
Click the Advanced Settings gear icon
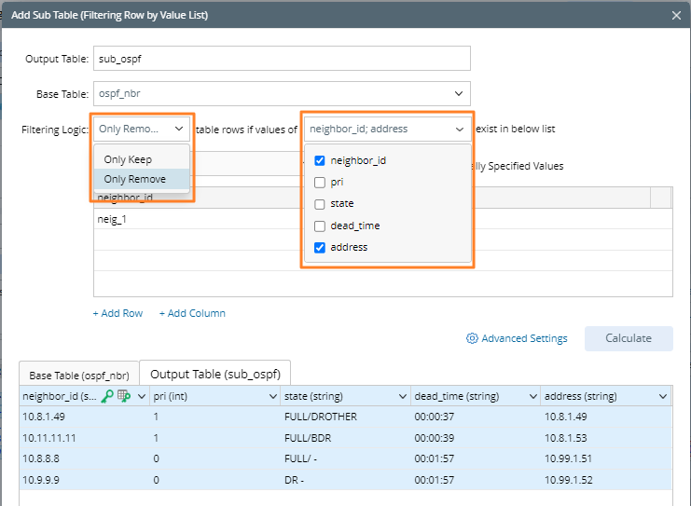click(472, 338)
